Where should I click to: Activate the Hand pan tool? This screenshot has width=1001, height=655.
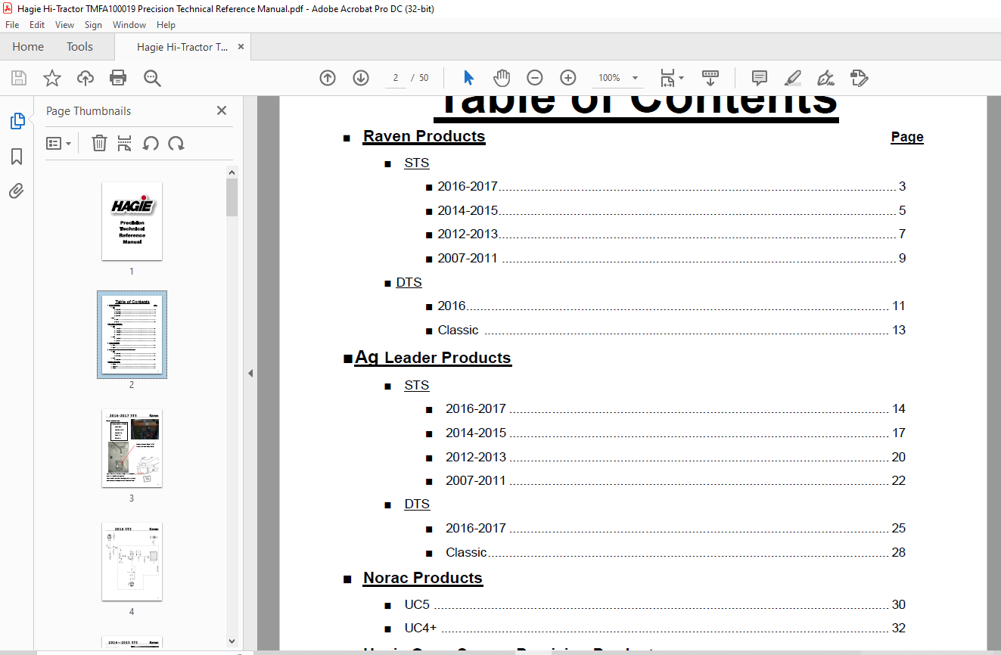pyautogui.click(x=502, y=78)
